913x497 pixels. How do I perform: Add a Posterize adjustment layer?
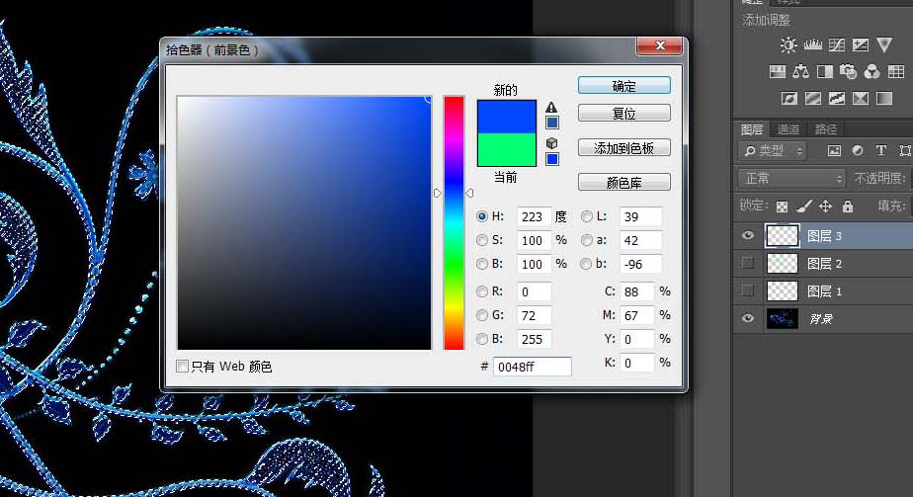[x=813, y=99]
